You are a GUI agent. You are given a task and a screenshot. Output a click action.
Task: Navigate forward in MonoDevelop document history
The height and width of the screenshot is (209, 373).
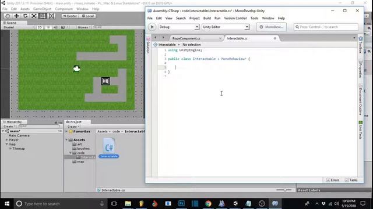click(x=163, y=37)
